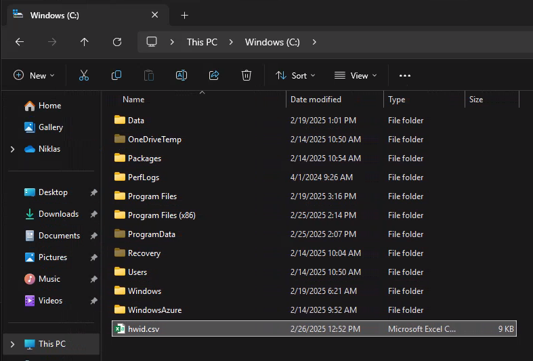Open the New item dropdown

pos(34,76)
